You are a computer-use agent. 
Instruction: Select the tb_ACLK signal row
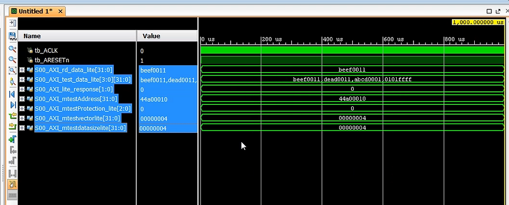(46, 51)
